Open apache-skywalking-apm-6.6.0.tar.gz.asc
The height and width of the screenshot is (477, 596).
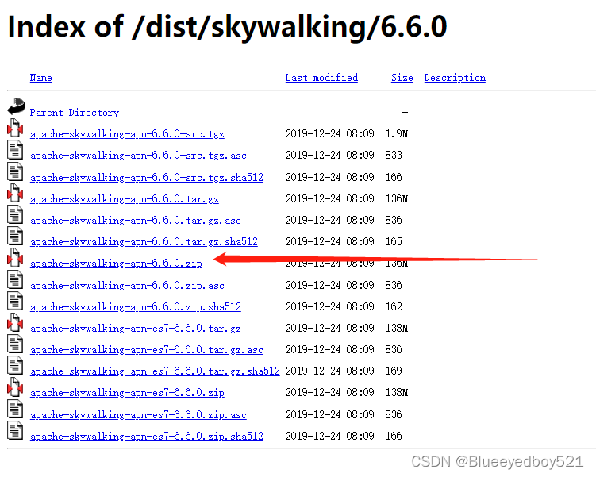point(136,221)
